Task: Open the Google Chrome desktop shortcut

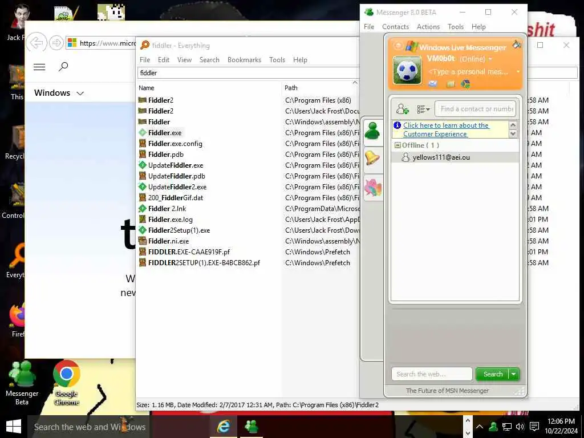Action: [x=66, y=383]
